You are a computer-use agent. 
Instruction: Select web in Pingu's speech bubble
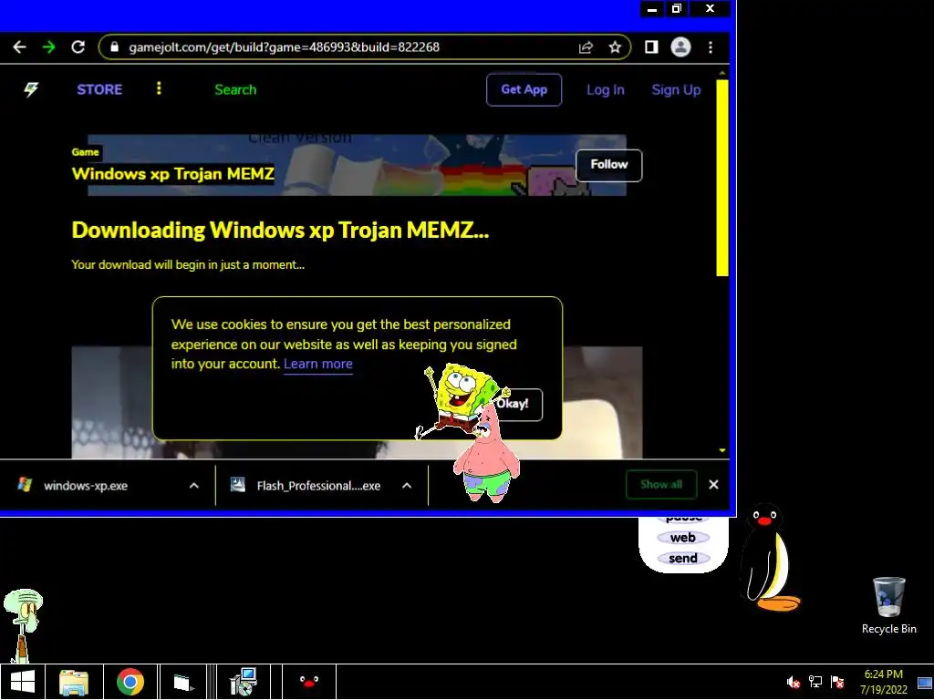click(x=683, y=538)
